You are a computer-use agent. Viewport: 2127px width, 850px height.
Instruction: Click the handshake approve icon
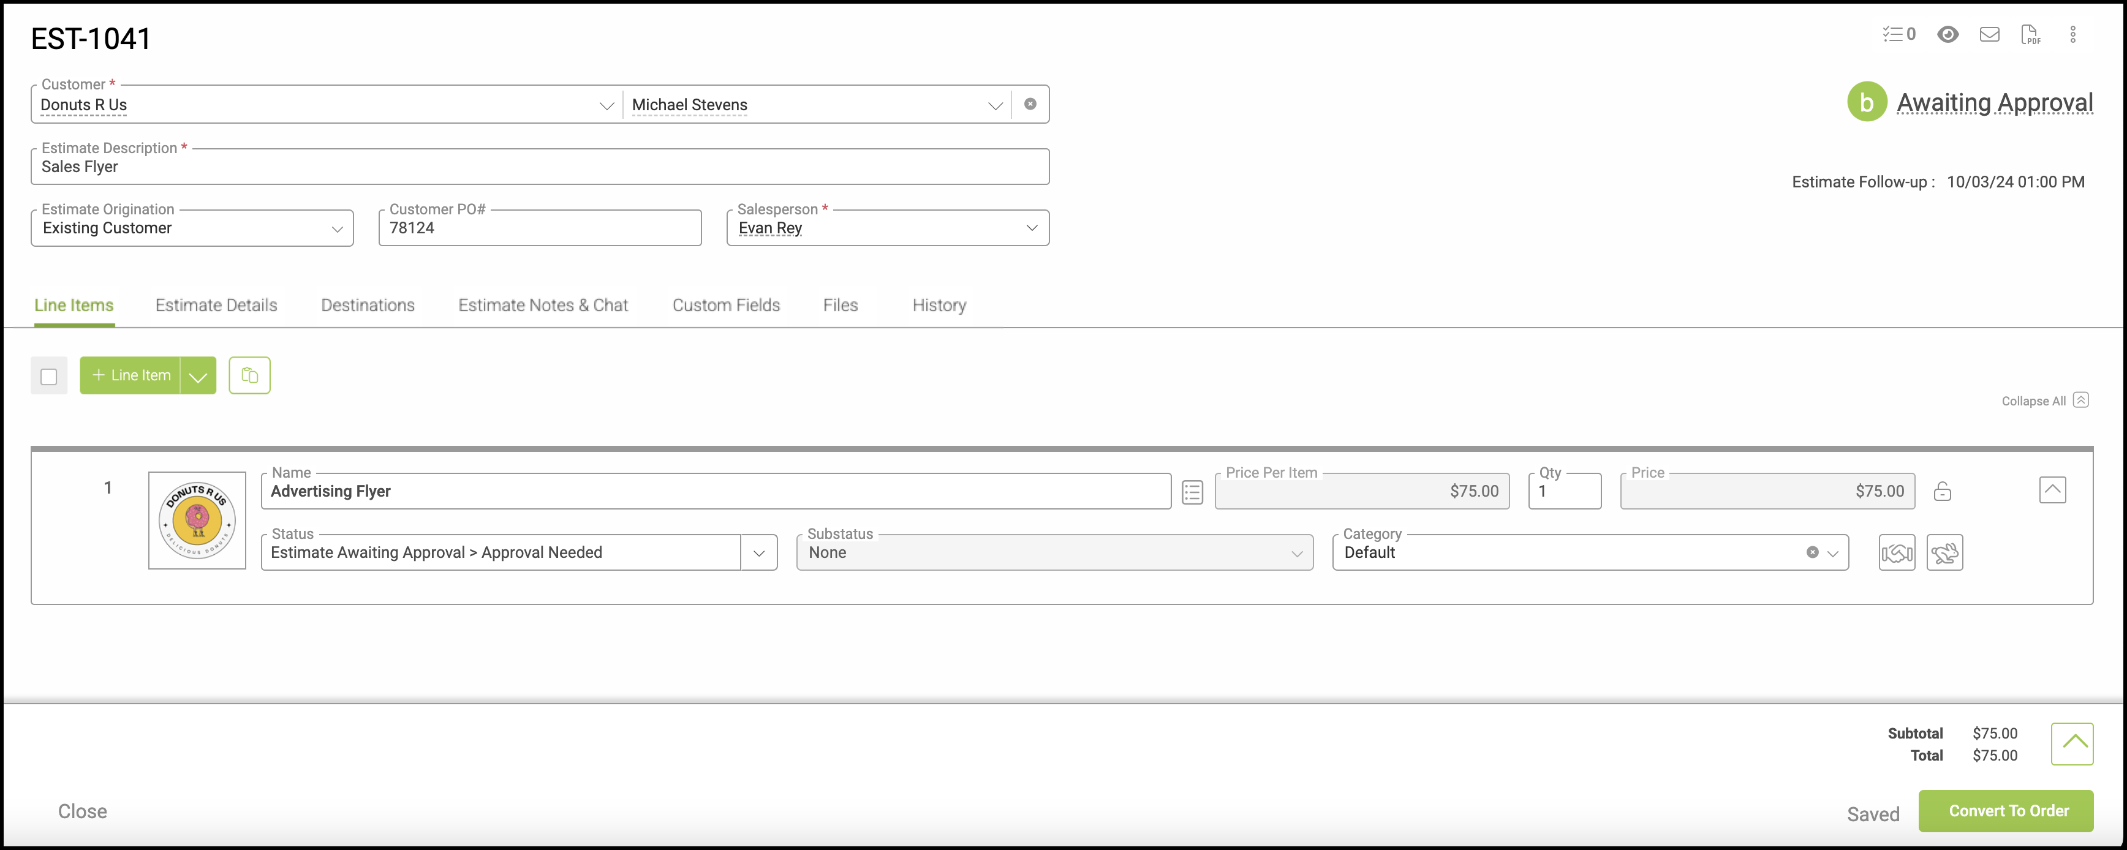click(1897, 553)
